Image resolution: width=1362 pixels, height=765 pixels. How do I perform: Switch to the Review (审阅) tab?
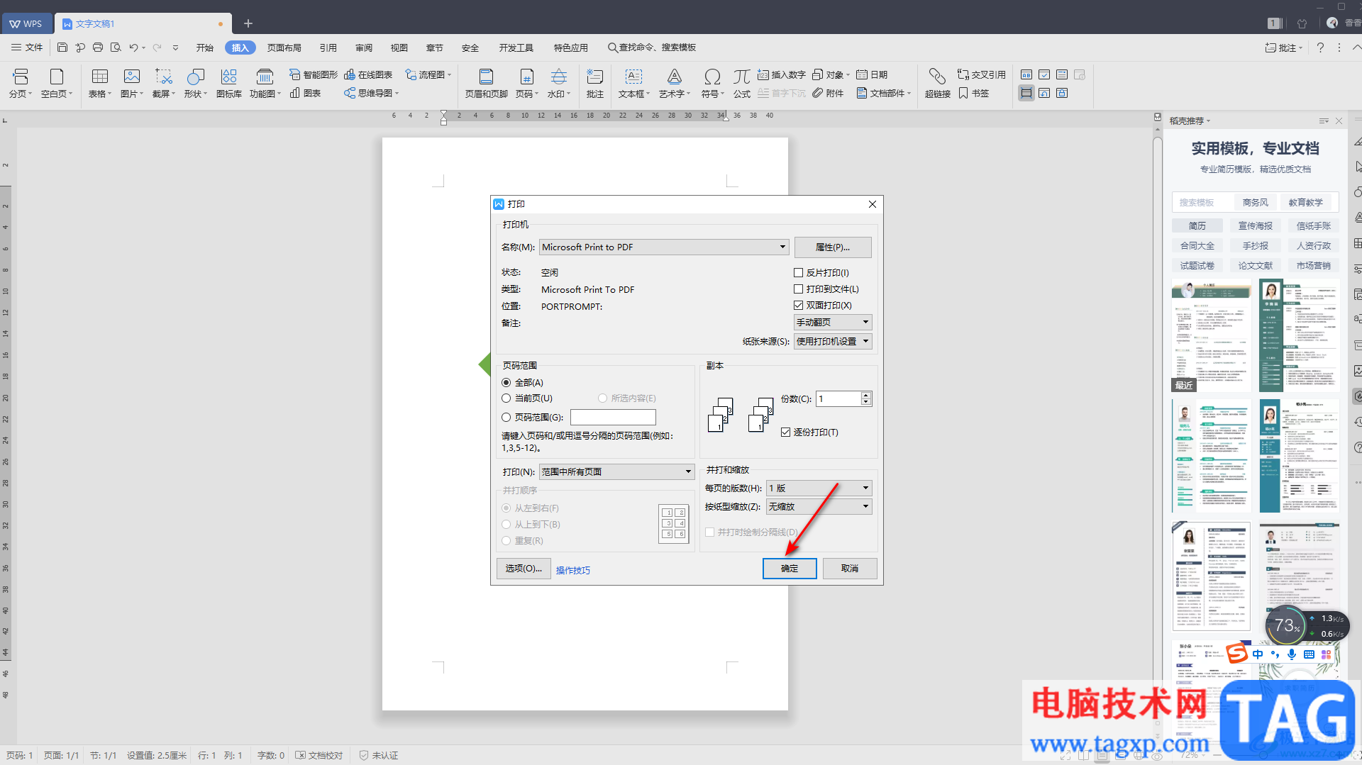click(364, 48)
